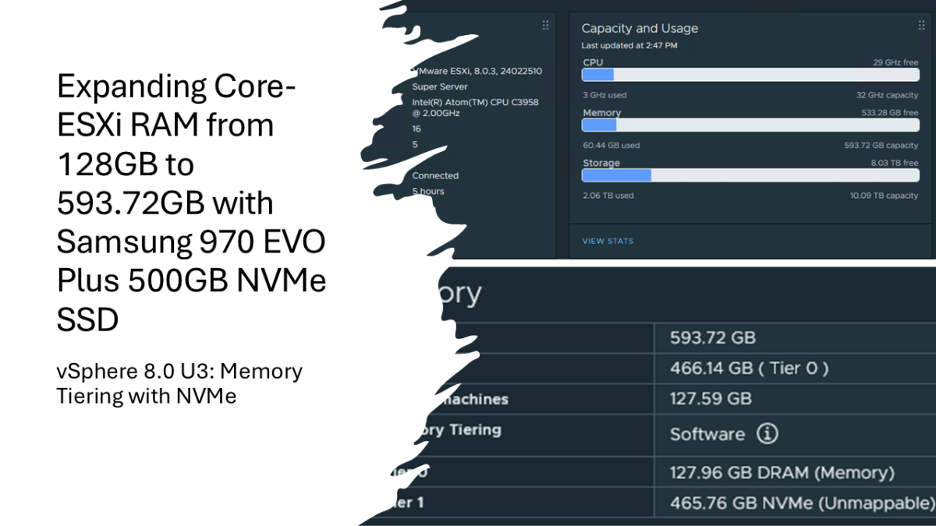Click the drag handle on the host details card
Viewport: 936px width, 526px height.
click(545, 26)
